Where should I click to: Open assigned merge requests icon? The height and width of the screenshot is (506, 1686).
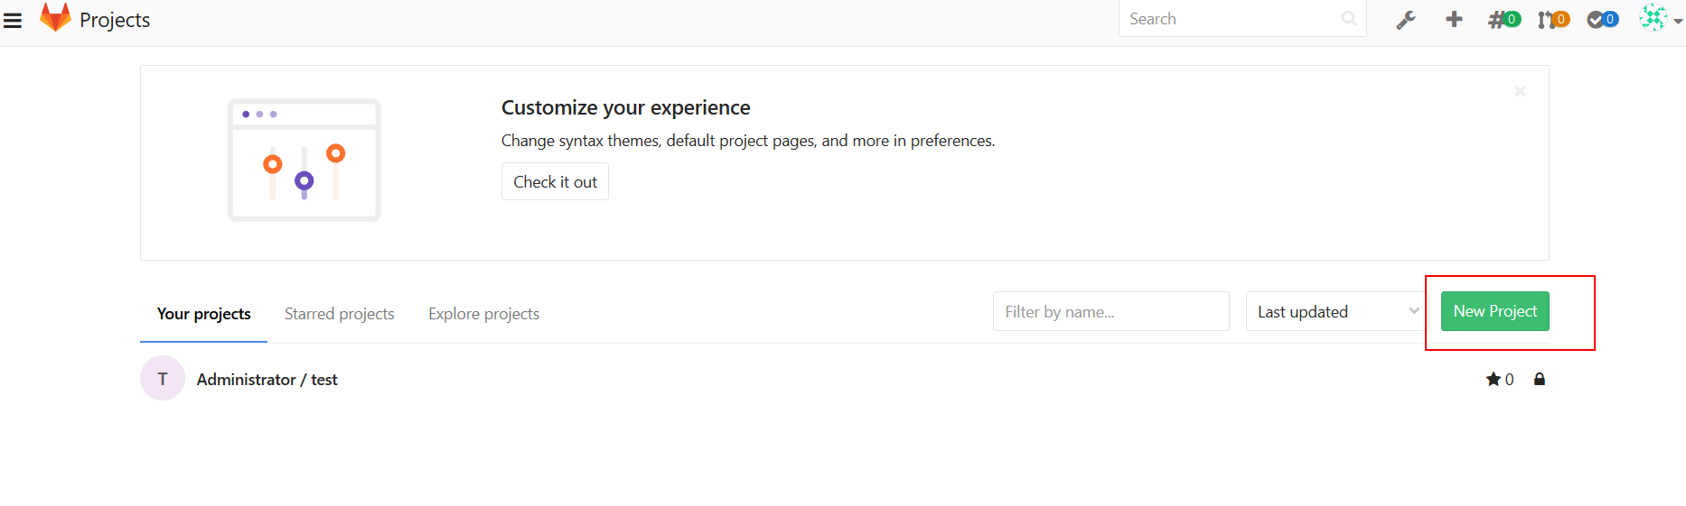pyautogui.click(x=1553, y=19)
